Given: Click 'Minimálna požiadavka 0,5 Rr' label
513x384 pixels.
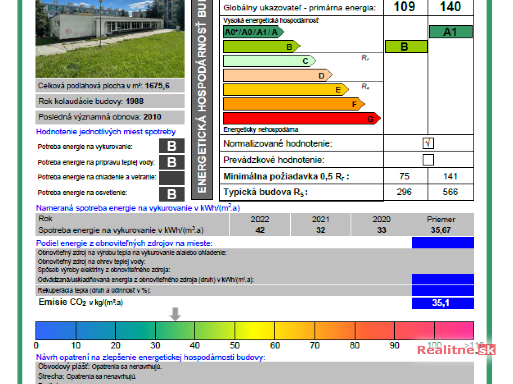Looking at the screenshot, I should pyautogui.click(x=286, y=176).
